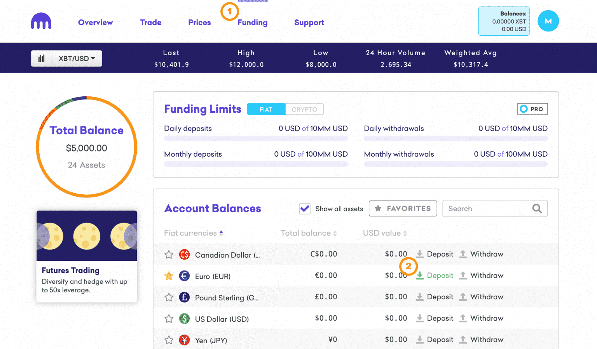597x349 pixels.
Task: Sort by USD value column
Action: (x=385, y=233)
